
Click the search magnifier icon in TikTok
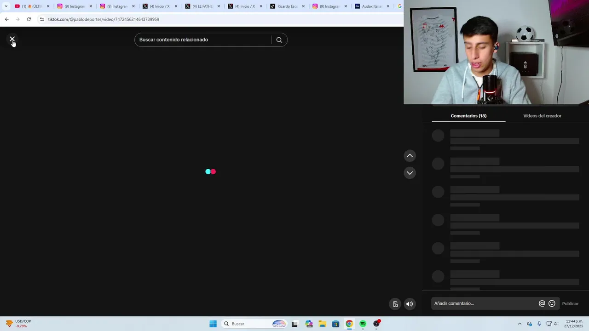coord(279,40)
